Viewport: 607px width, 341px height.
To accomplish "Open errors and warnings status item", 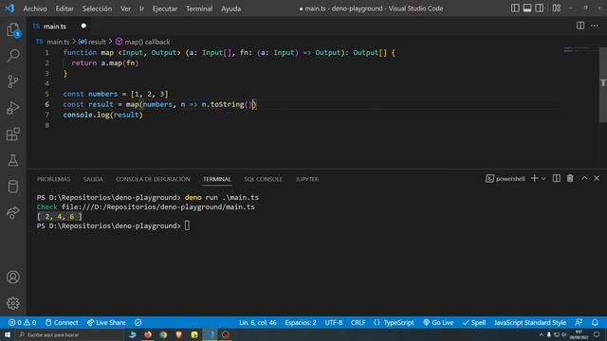I will click(x=22, y=322).
